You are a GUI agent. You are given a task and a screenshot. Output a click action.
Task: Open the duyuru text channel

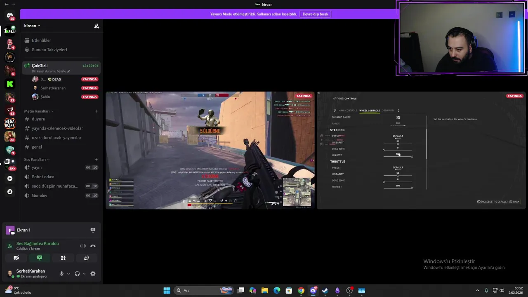click(x=60, y=119)
